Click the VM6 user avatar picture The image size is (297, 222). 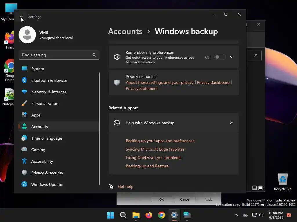click(x=27, y=35)
